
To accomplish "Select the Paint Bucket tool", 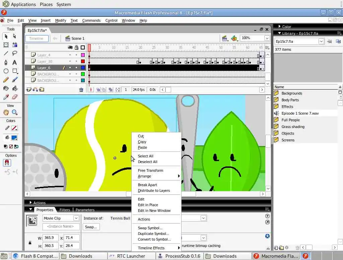I will (x=15, y=89).
